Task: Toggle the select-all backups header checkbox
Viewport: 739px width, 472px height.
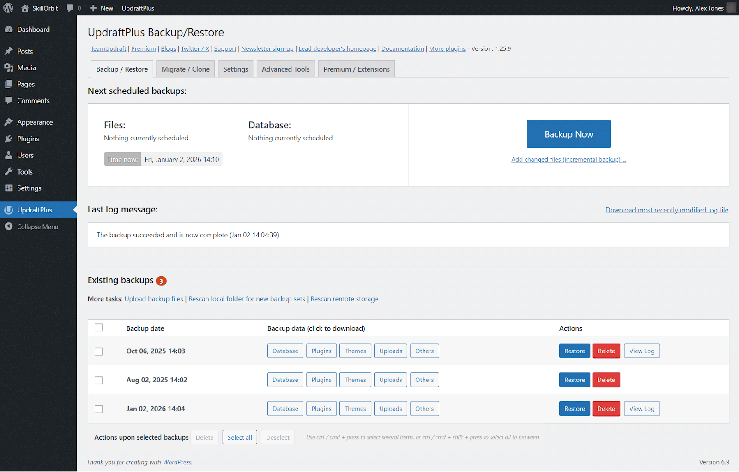Action: pyautogui.click(x=98, y=327)
